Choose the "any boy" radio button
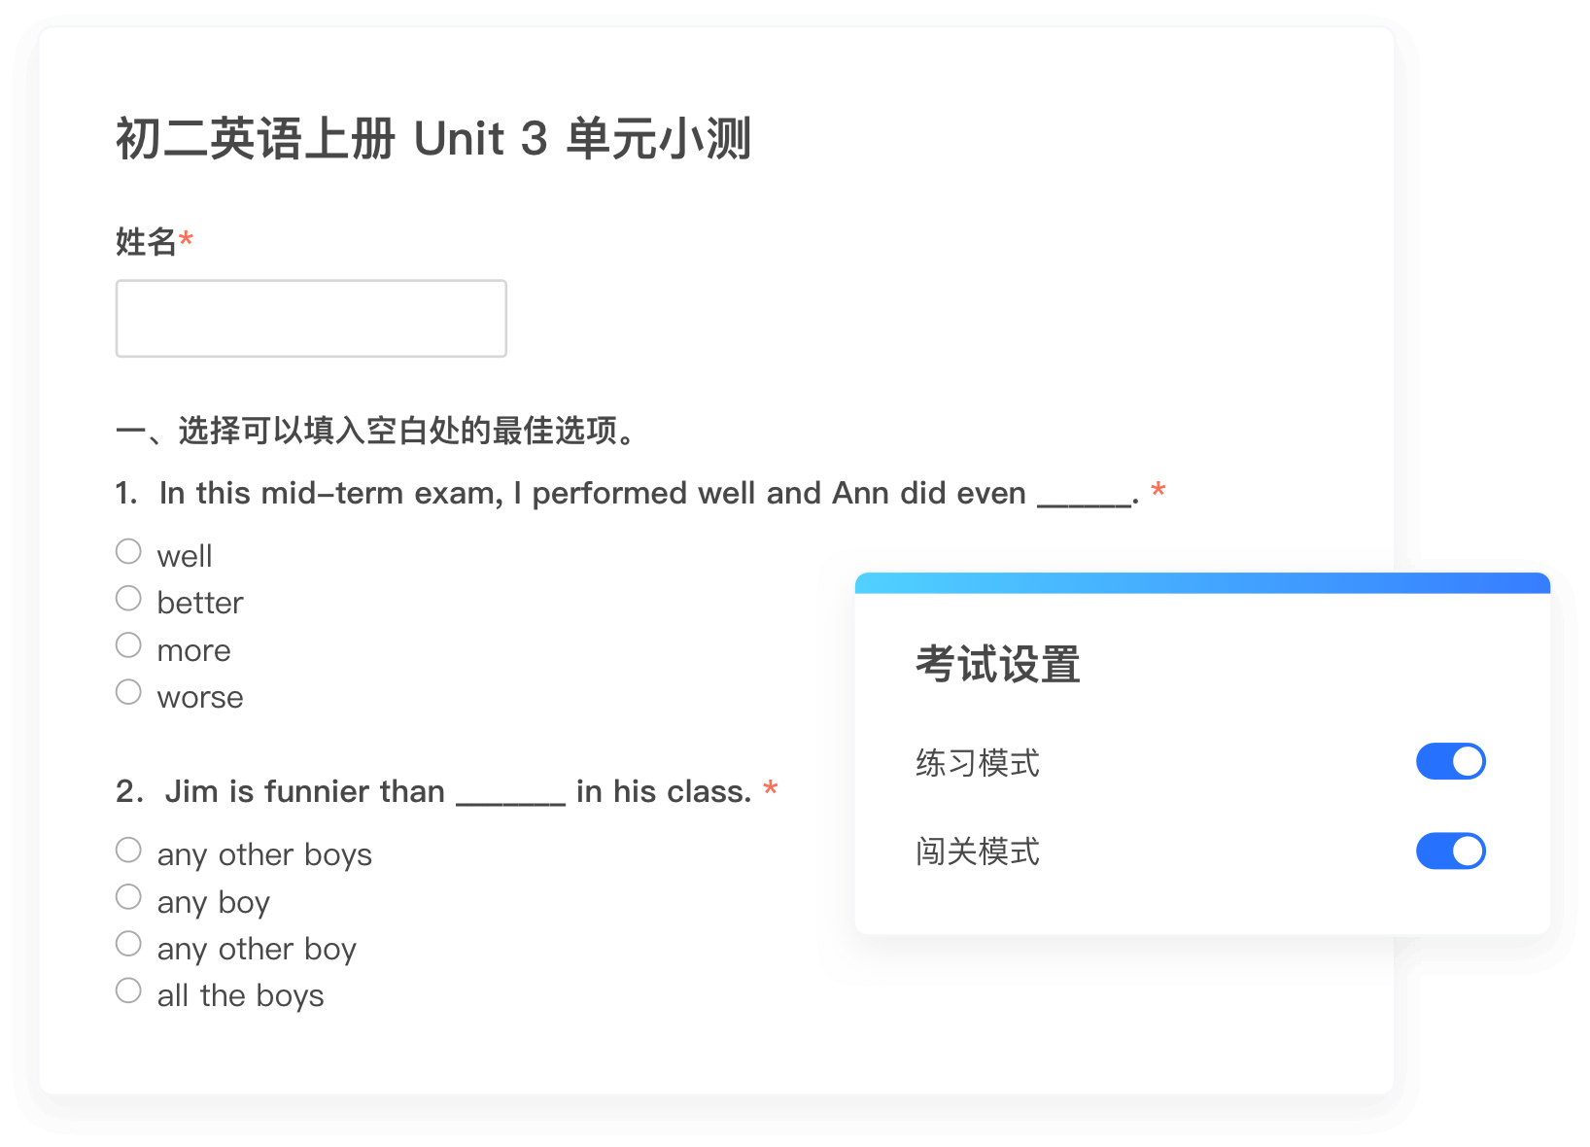1590x1147 pixels. pyautogui.click(x=128, y=897)
